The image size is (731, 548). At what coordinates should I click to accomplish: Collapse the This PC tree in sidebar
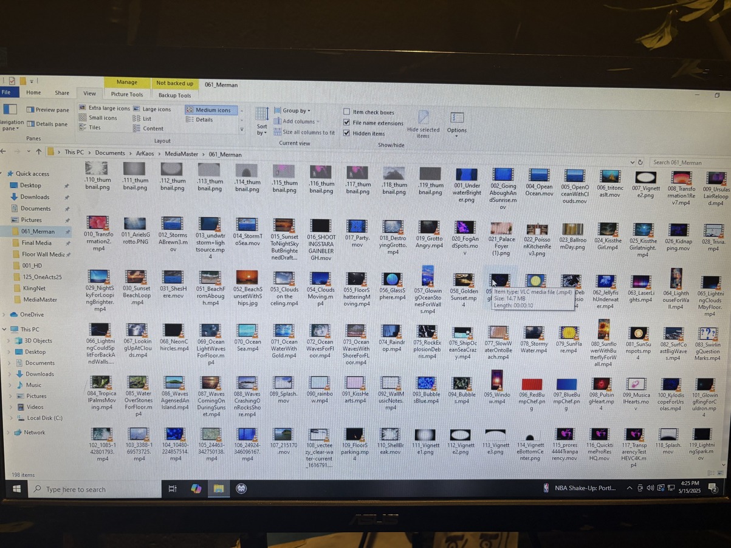pyautogui.click(x=4, y=329)
